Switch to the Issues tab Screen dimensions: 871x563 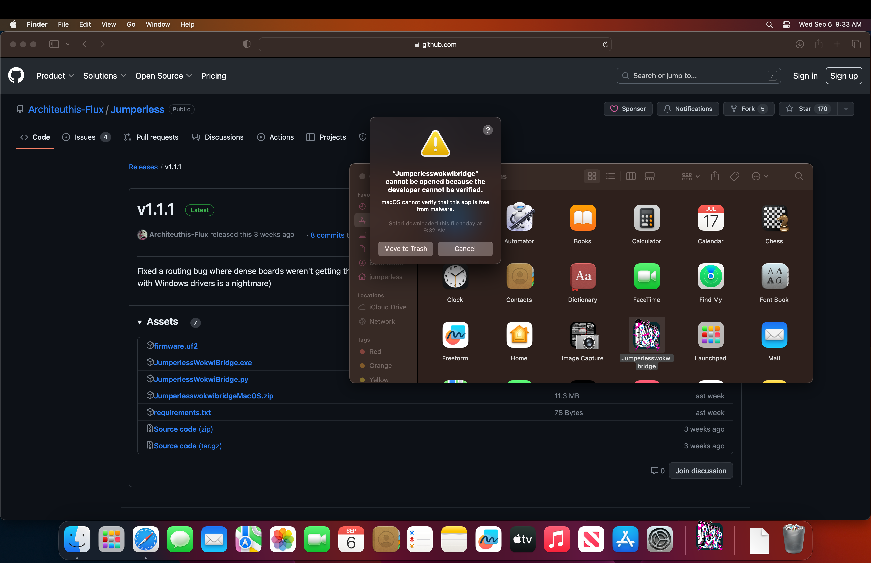point(85,137)
